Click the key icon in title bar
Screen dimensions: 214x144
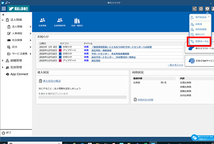click(x=8, y=3)
